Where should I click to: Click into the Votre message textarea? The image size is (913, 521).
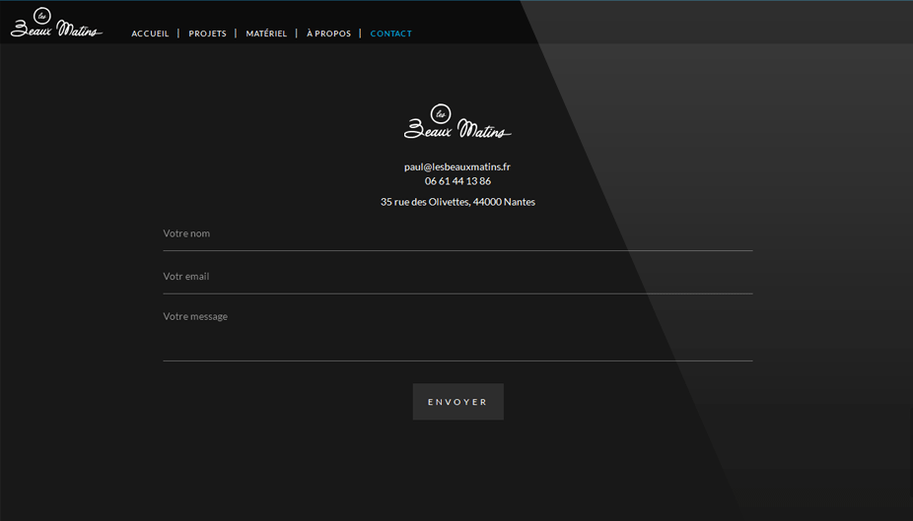click(x=457, y=334)
